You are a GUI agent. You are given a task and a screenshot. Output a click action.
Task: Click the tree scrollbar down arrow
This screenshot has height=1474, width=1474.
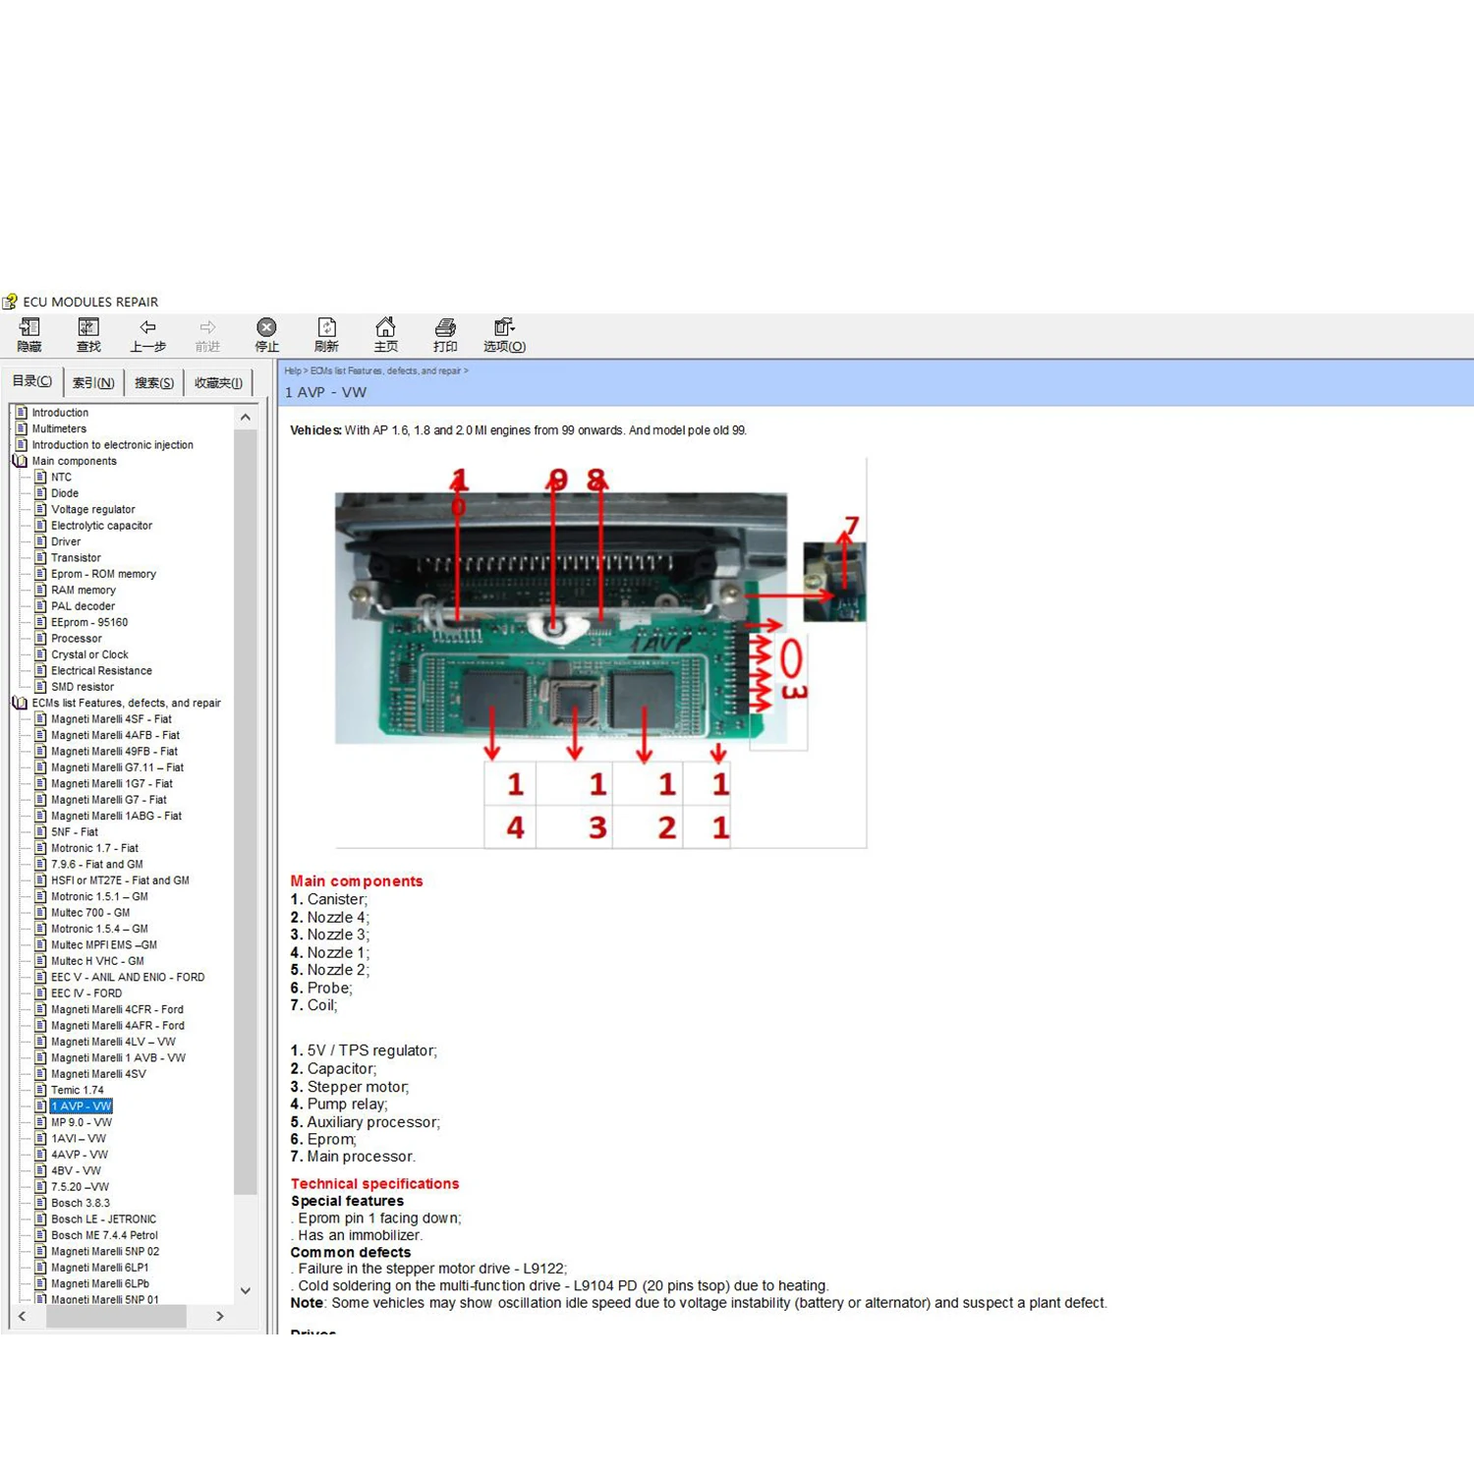coord(246,1290)
